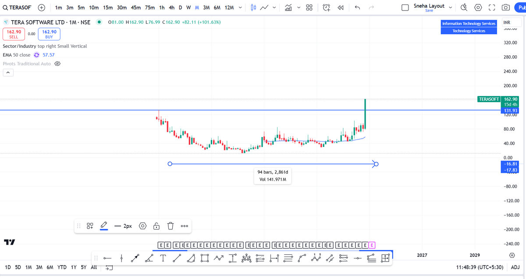Open more options three-dots menu

pyautogui.click(x=185, y=226)
